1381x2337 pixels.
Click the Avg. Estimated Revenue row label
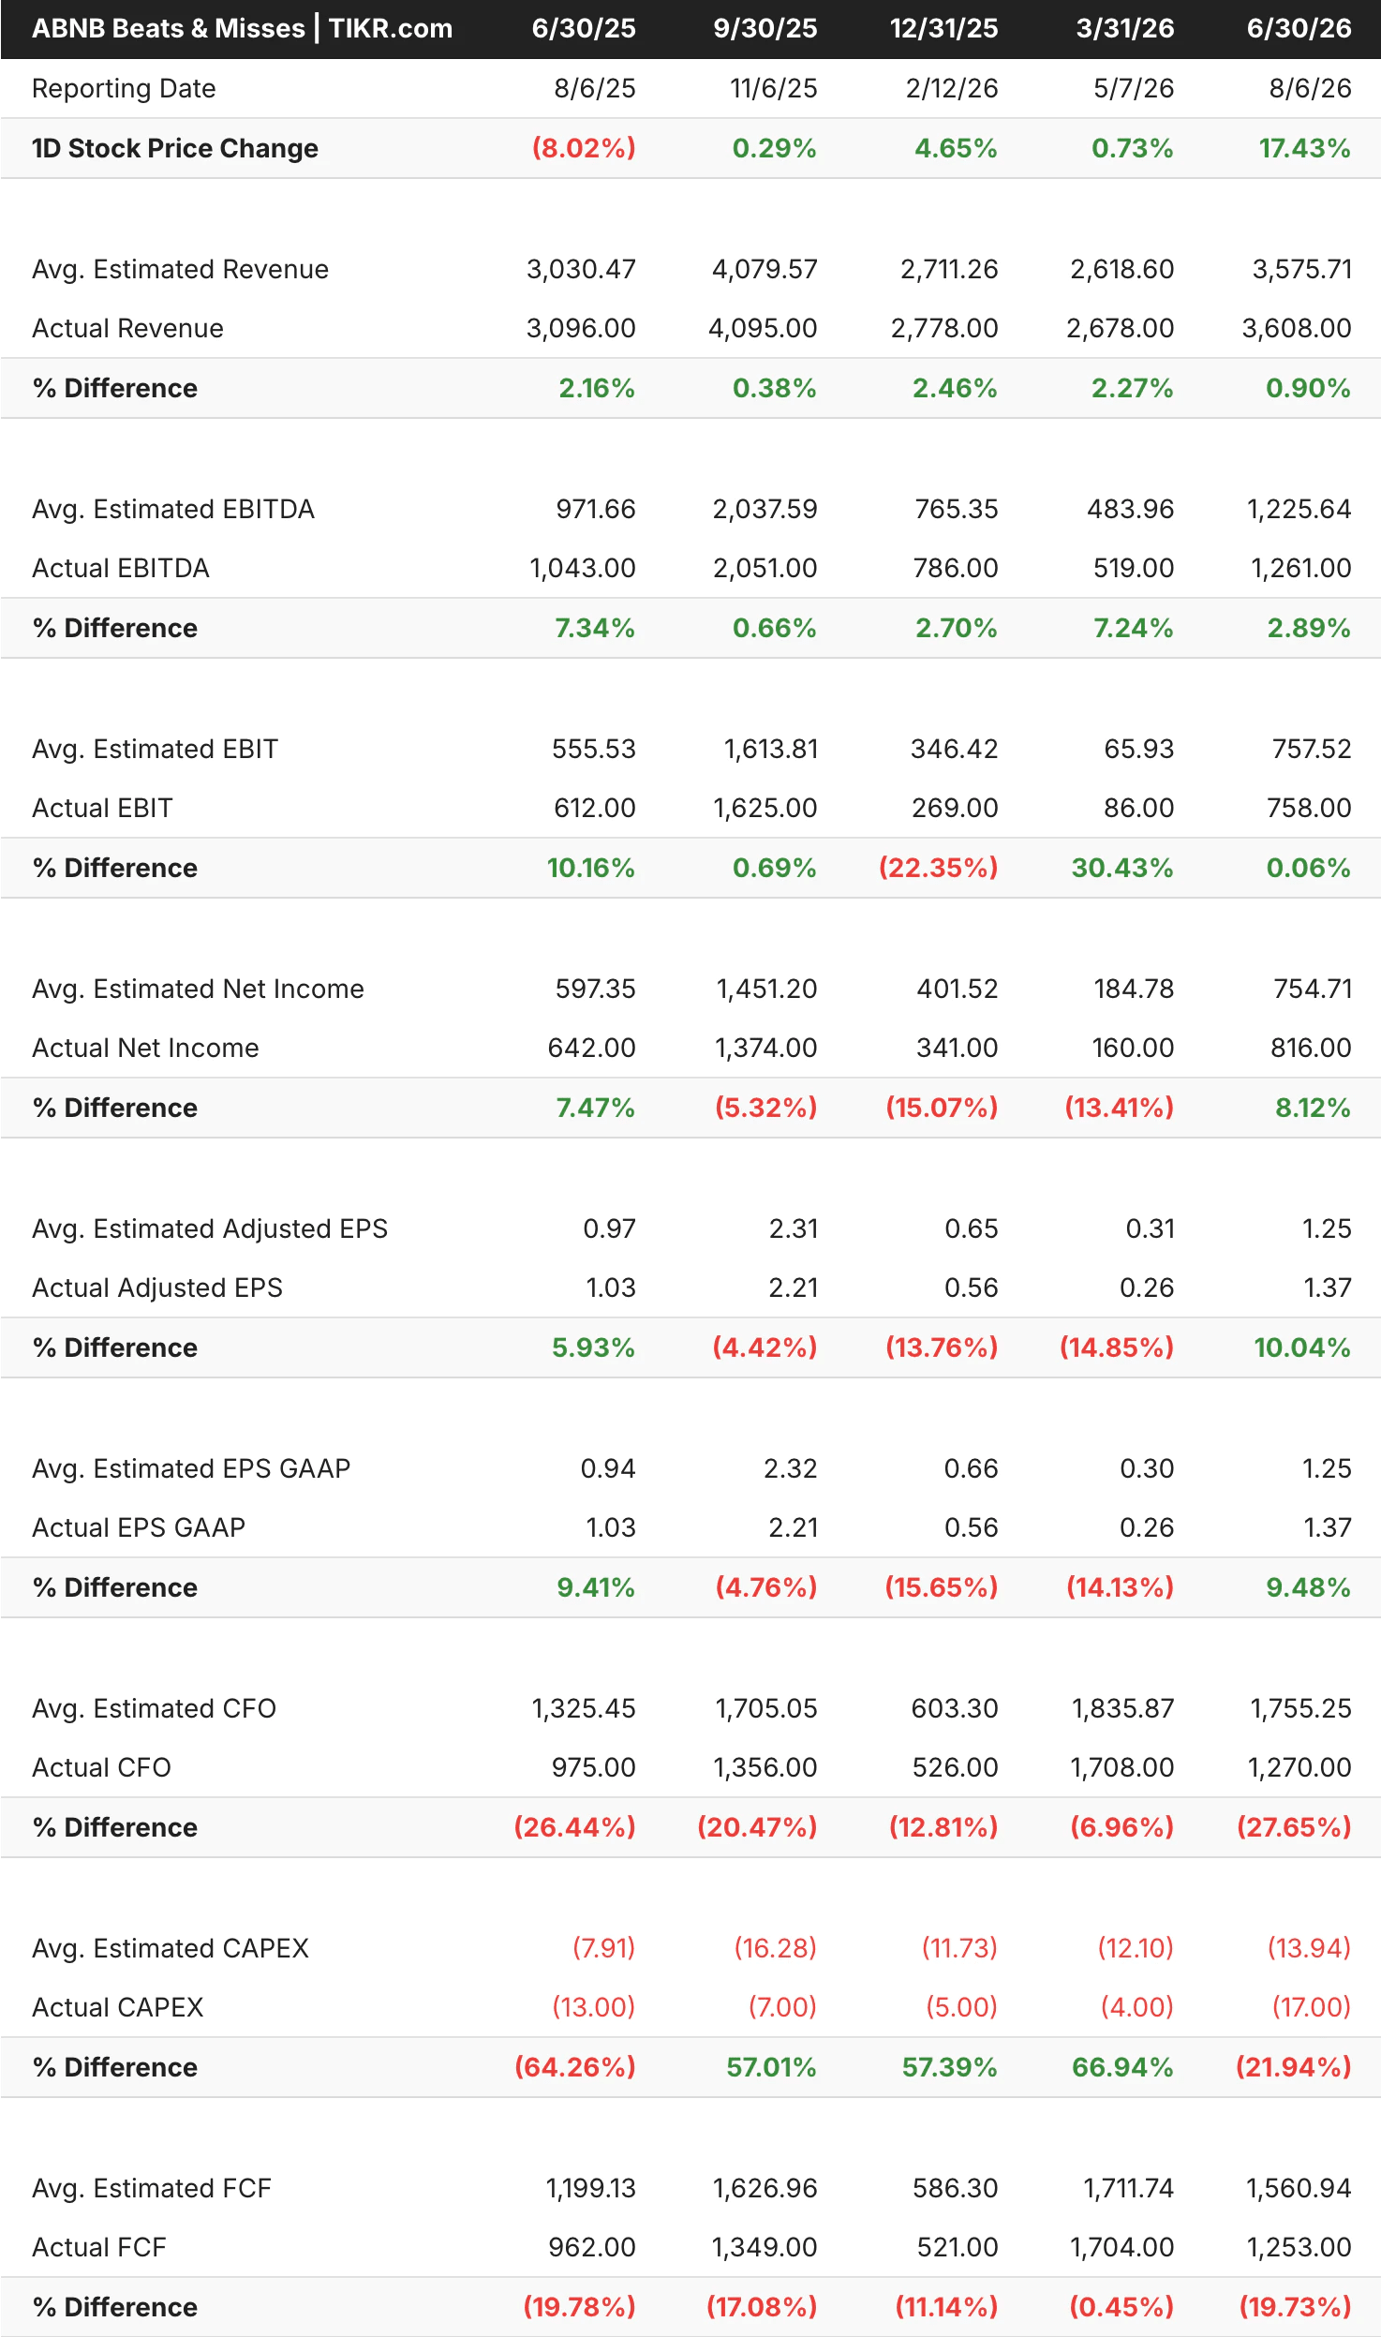[x=180, y=269]
